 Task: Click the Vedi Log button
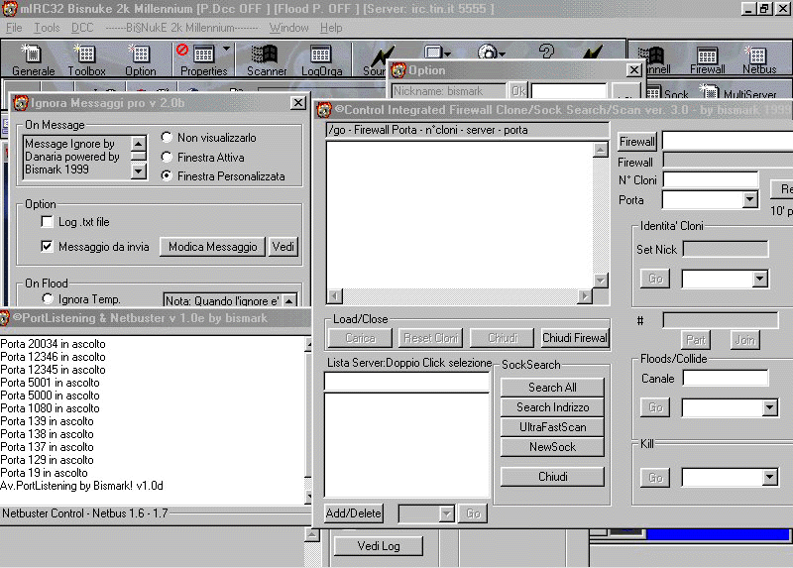pos(379,546)
